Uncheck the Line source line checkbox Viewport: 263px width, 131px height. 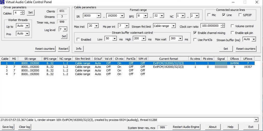click(x=224, y=15)
